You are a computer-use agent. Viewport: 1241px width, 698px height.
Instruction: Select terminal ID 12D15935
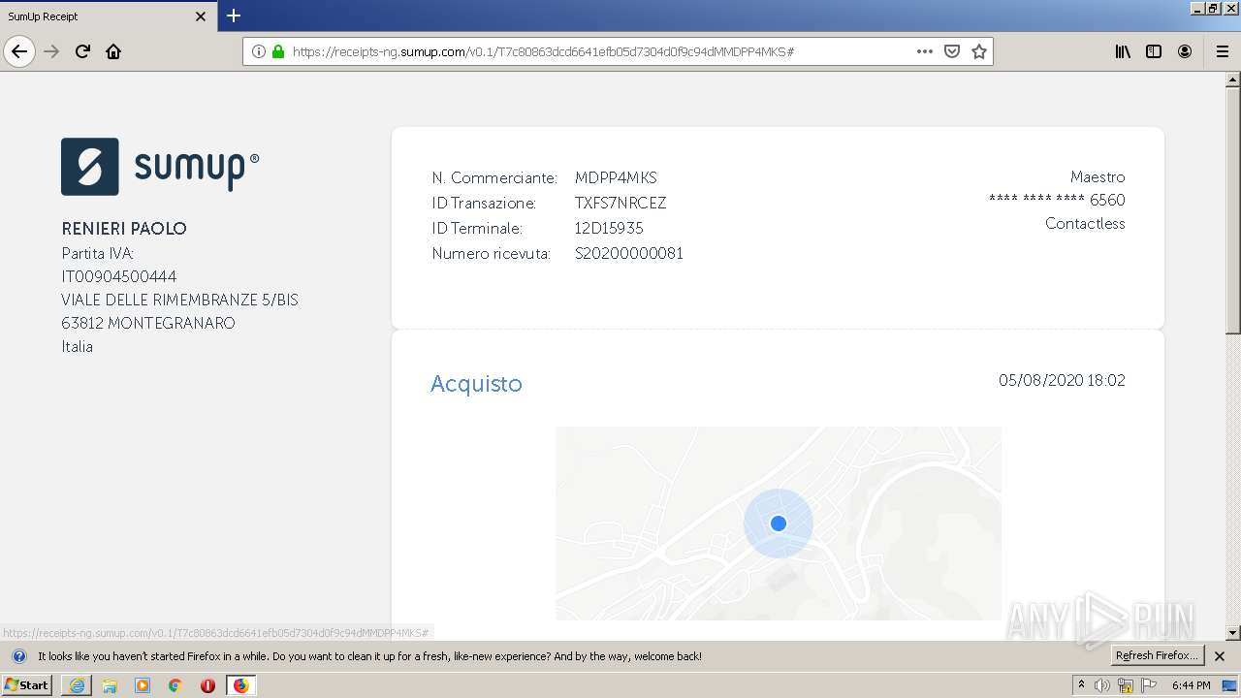click(609, 229)
